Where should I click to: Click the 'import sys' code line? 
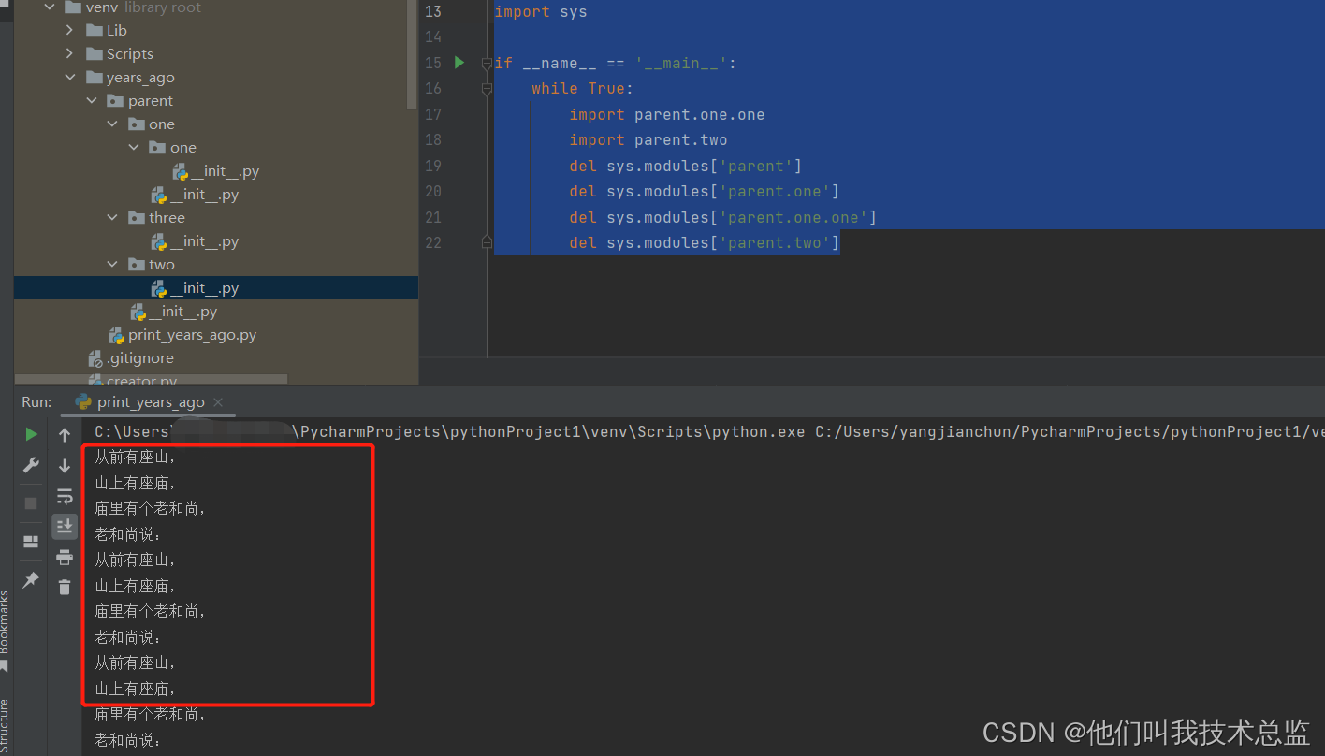541,11
